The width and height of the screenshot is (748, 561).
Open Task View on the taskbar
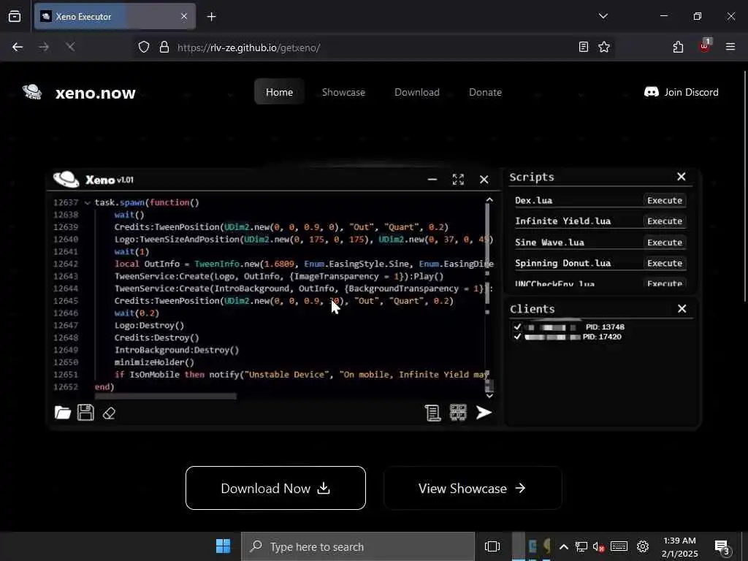click(x=492, y=546)
